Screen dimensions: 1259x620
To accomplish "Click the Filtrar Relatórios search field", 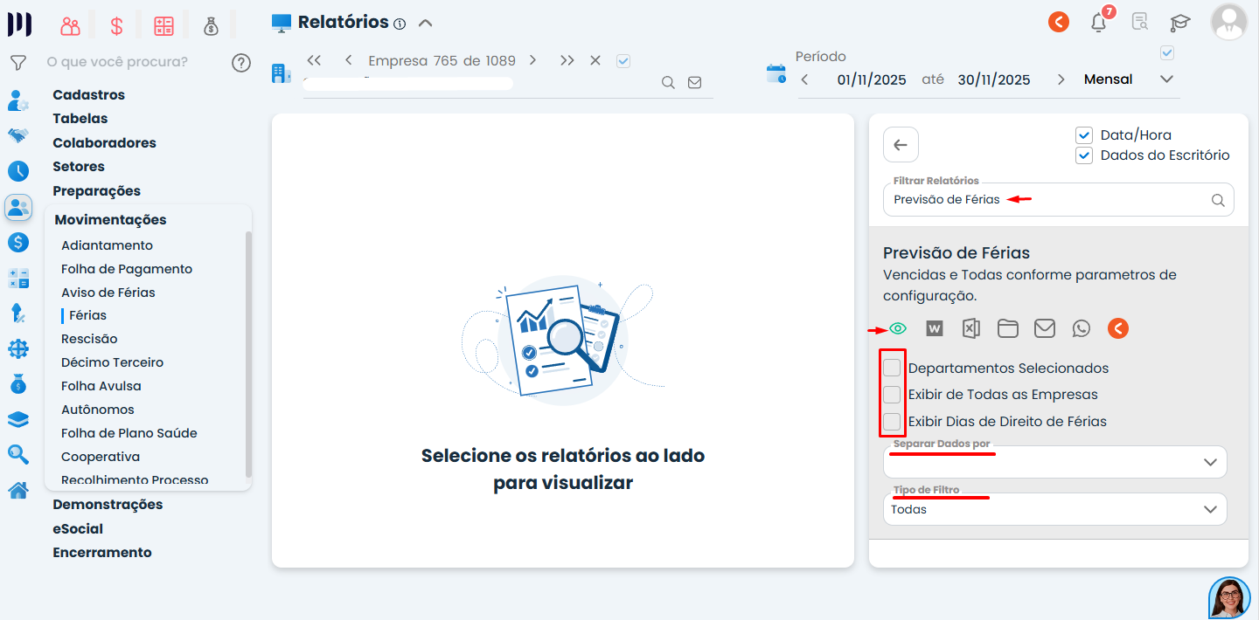I will coord(1059,199).
